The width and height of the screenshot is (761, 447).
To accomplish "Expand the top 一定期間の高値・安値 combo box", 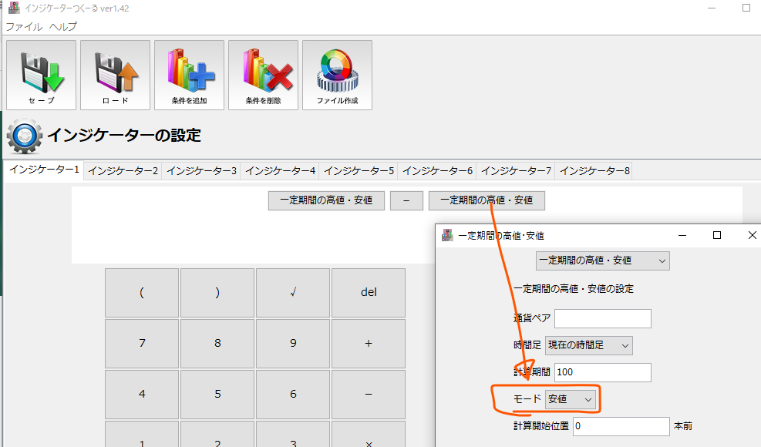I will point(602,260).
